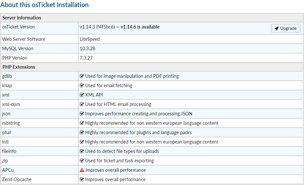Click the 'MySQL Version' label
The image size is (304, 185).
point(18,48)
